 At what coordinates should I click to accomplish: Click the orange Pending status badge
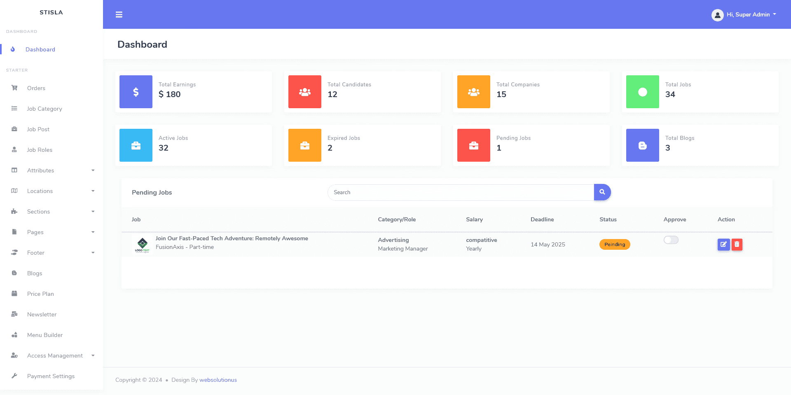click(x=614, y=244)
